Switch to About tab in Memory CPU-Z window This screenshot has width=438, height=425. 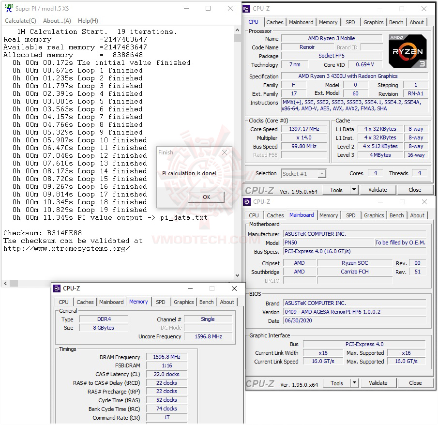coord(227,302)
